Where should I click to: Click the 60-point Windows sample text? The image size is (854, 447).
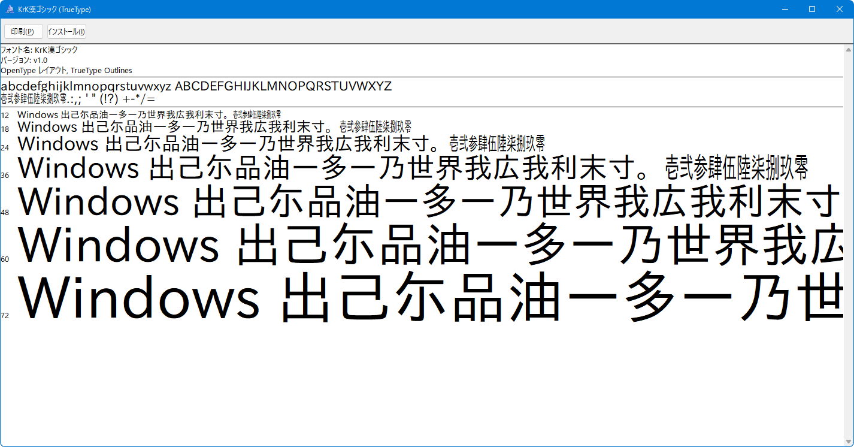pyautogui.click(x=430, y=244)
